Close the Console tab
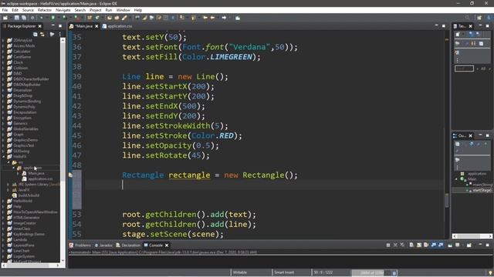This screenshot has width=494, height=277. (x=167, y=245)
